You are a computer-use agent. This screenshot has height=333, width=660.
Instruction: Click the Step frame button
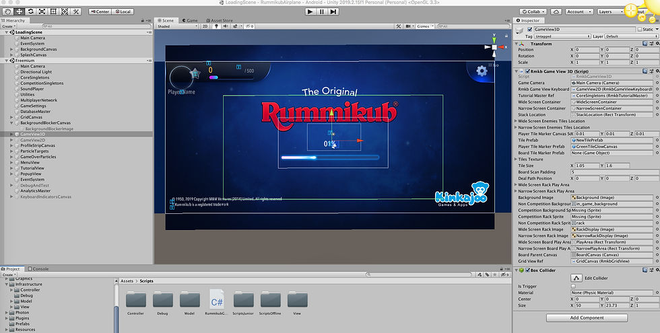tap(333, 11)
